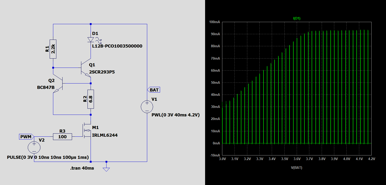Click the R1 2.2k resistor body
Screen dimensions: 386x185
pos(53,49)
